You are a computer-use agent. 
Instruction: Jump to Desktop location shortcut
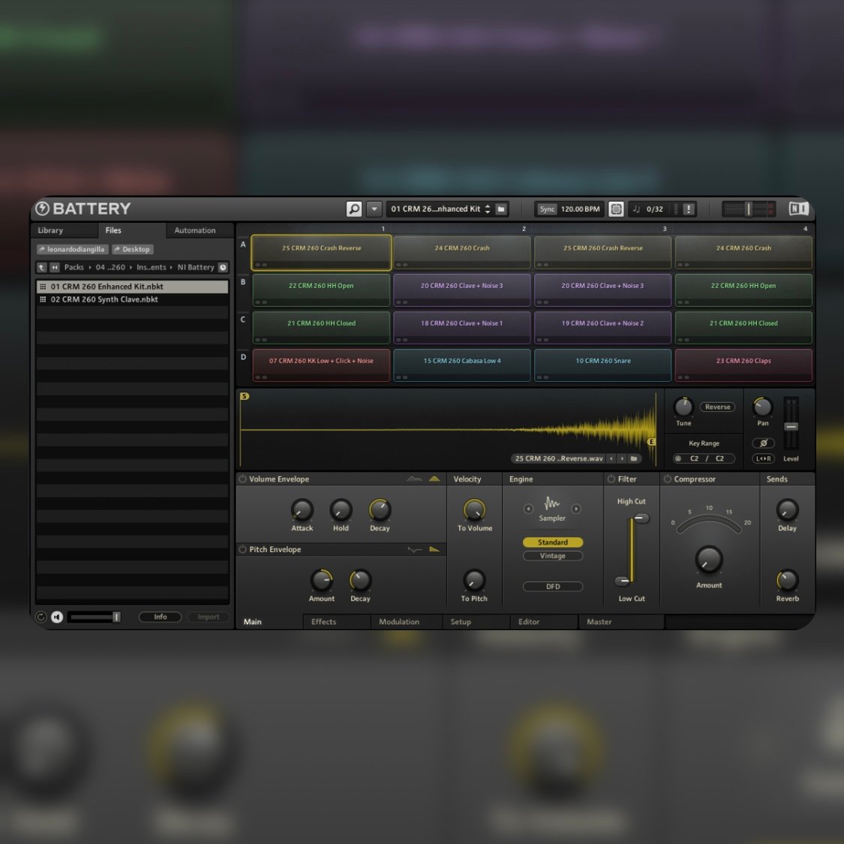click(132, 249)
